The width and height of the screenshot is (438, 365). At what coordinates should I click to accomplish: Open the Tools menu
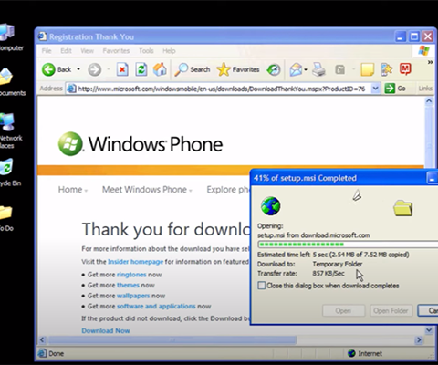(146, 51)
